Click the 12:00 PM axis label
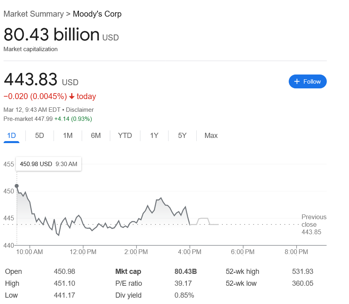Image resolution: width=349 pixels, height=304 pixels. click(x=83, y=252)
